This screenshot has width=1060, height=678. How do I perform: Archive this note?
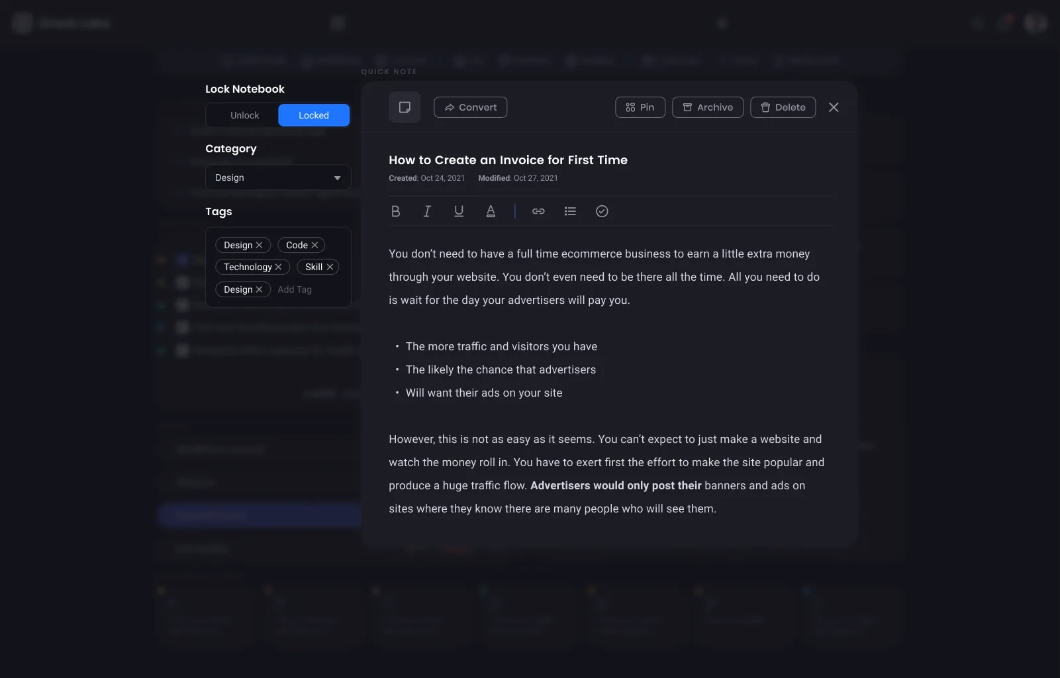click(708, 107)
